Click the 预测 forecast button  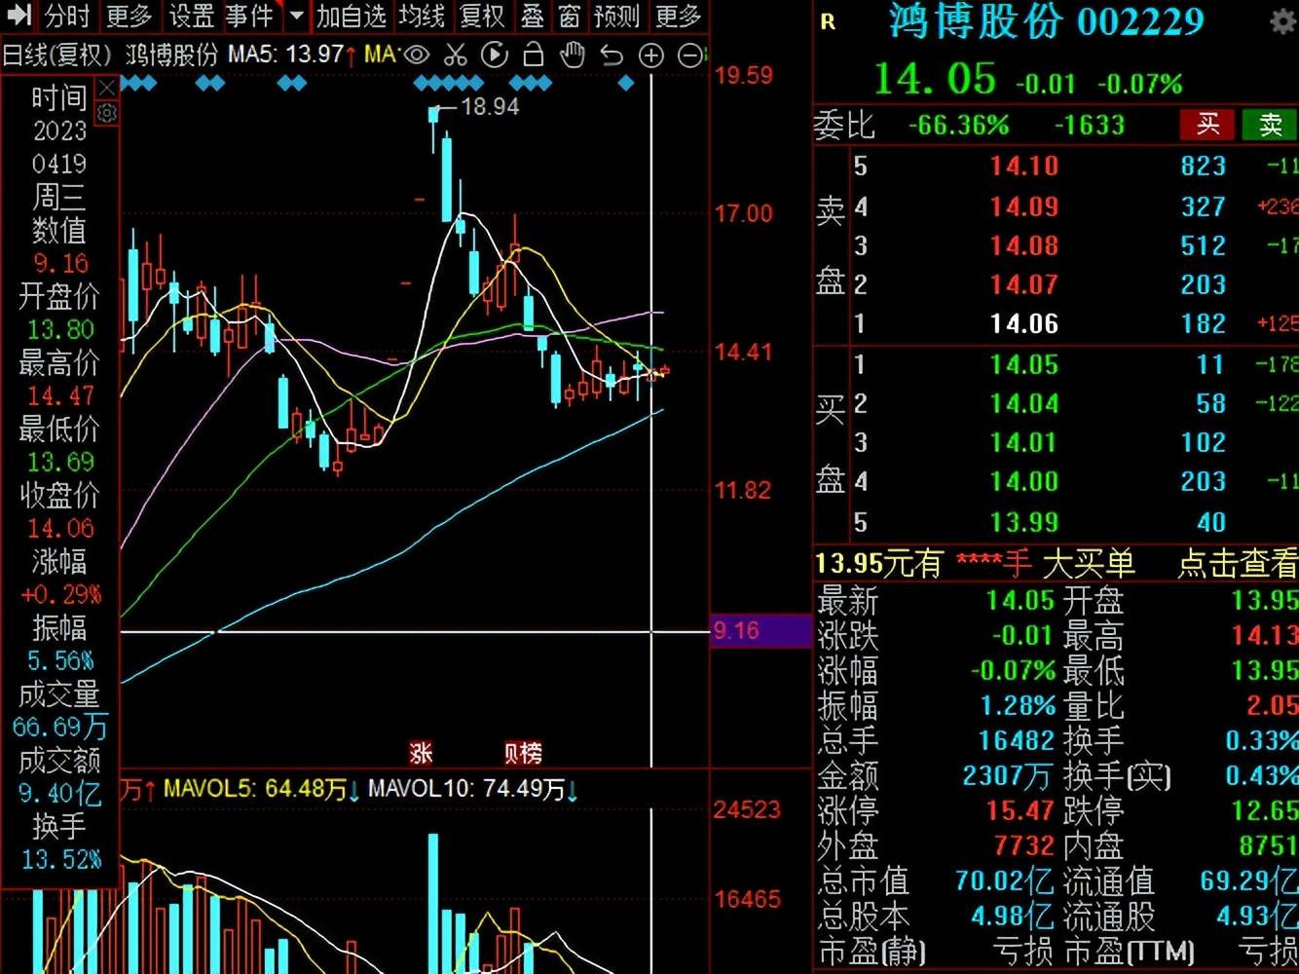pos(617,16)
